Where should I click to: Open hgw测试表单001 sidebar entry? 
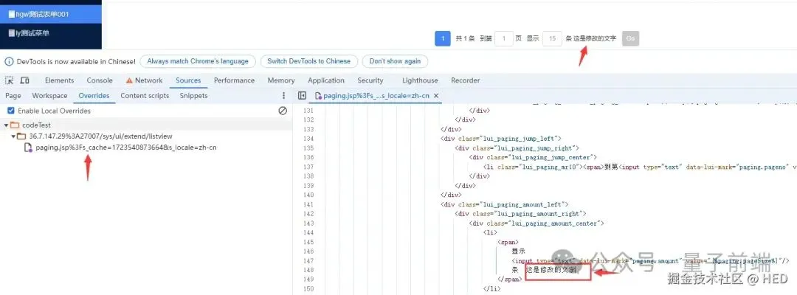51,14
